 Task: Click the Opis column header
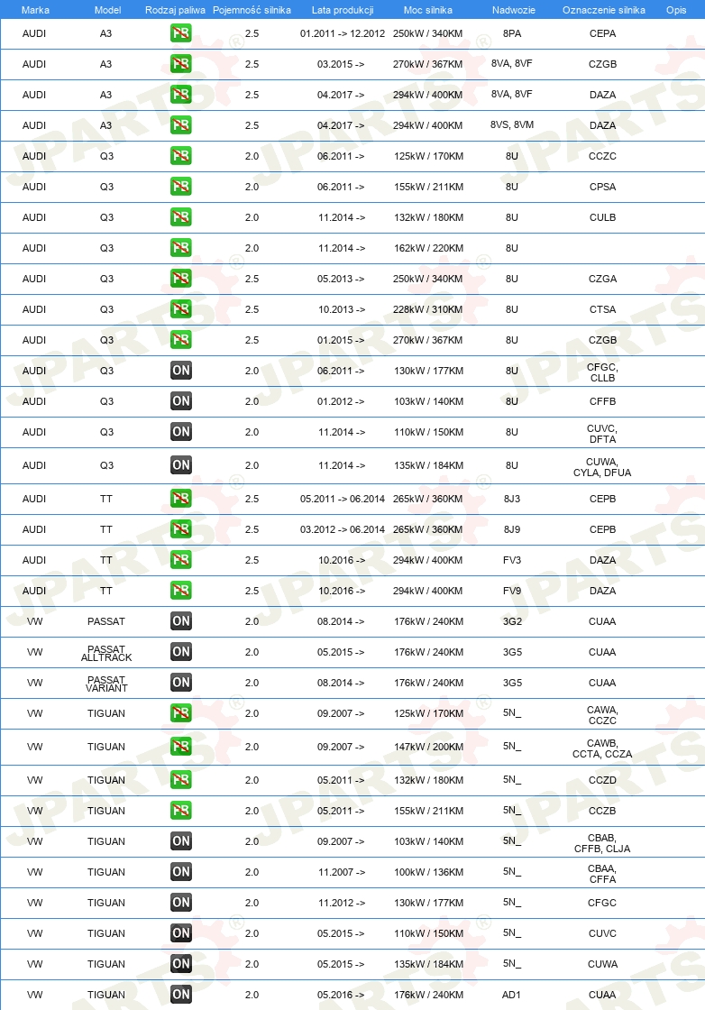pyautogui.click(x=676, y=10)
